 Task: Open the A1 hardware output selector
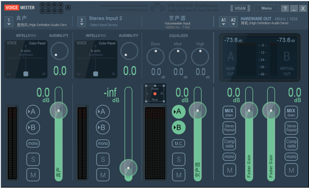pos(223,22)
